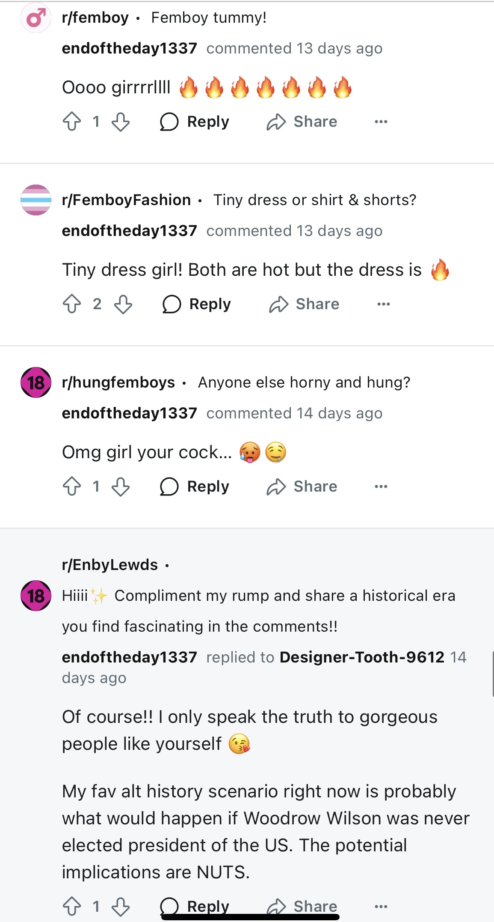
Task: Open more options for "Omg girl" comment
Action: click(381, 486)
